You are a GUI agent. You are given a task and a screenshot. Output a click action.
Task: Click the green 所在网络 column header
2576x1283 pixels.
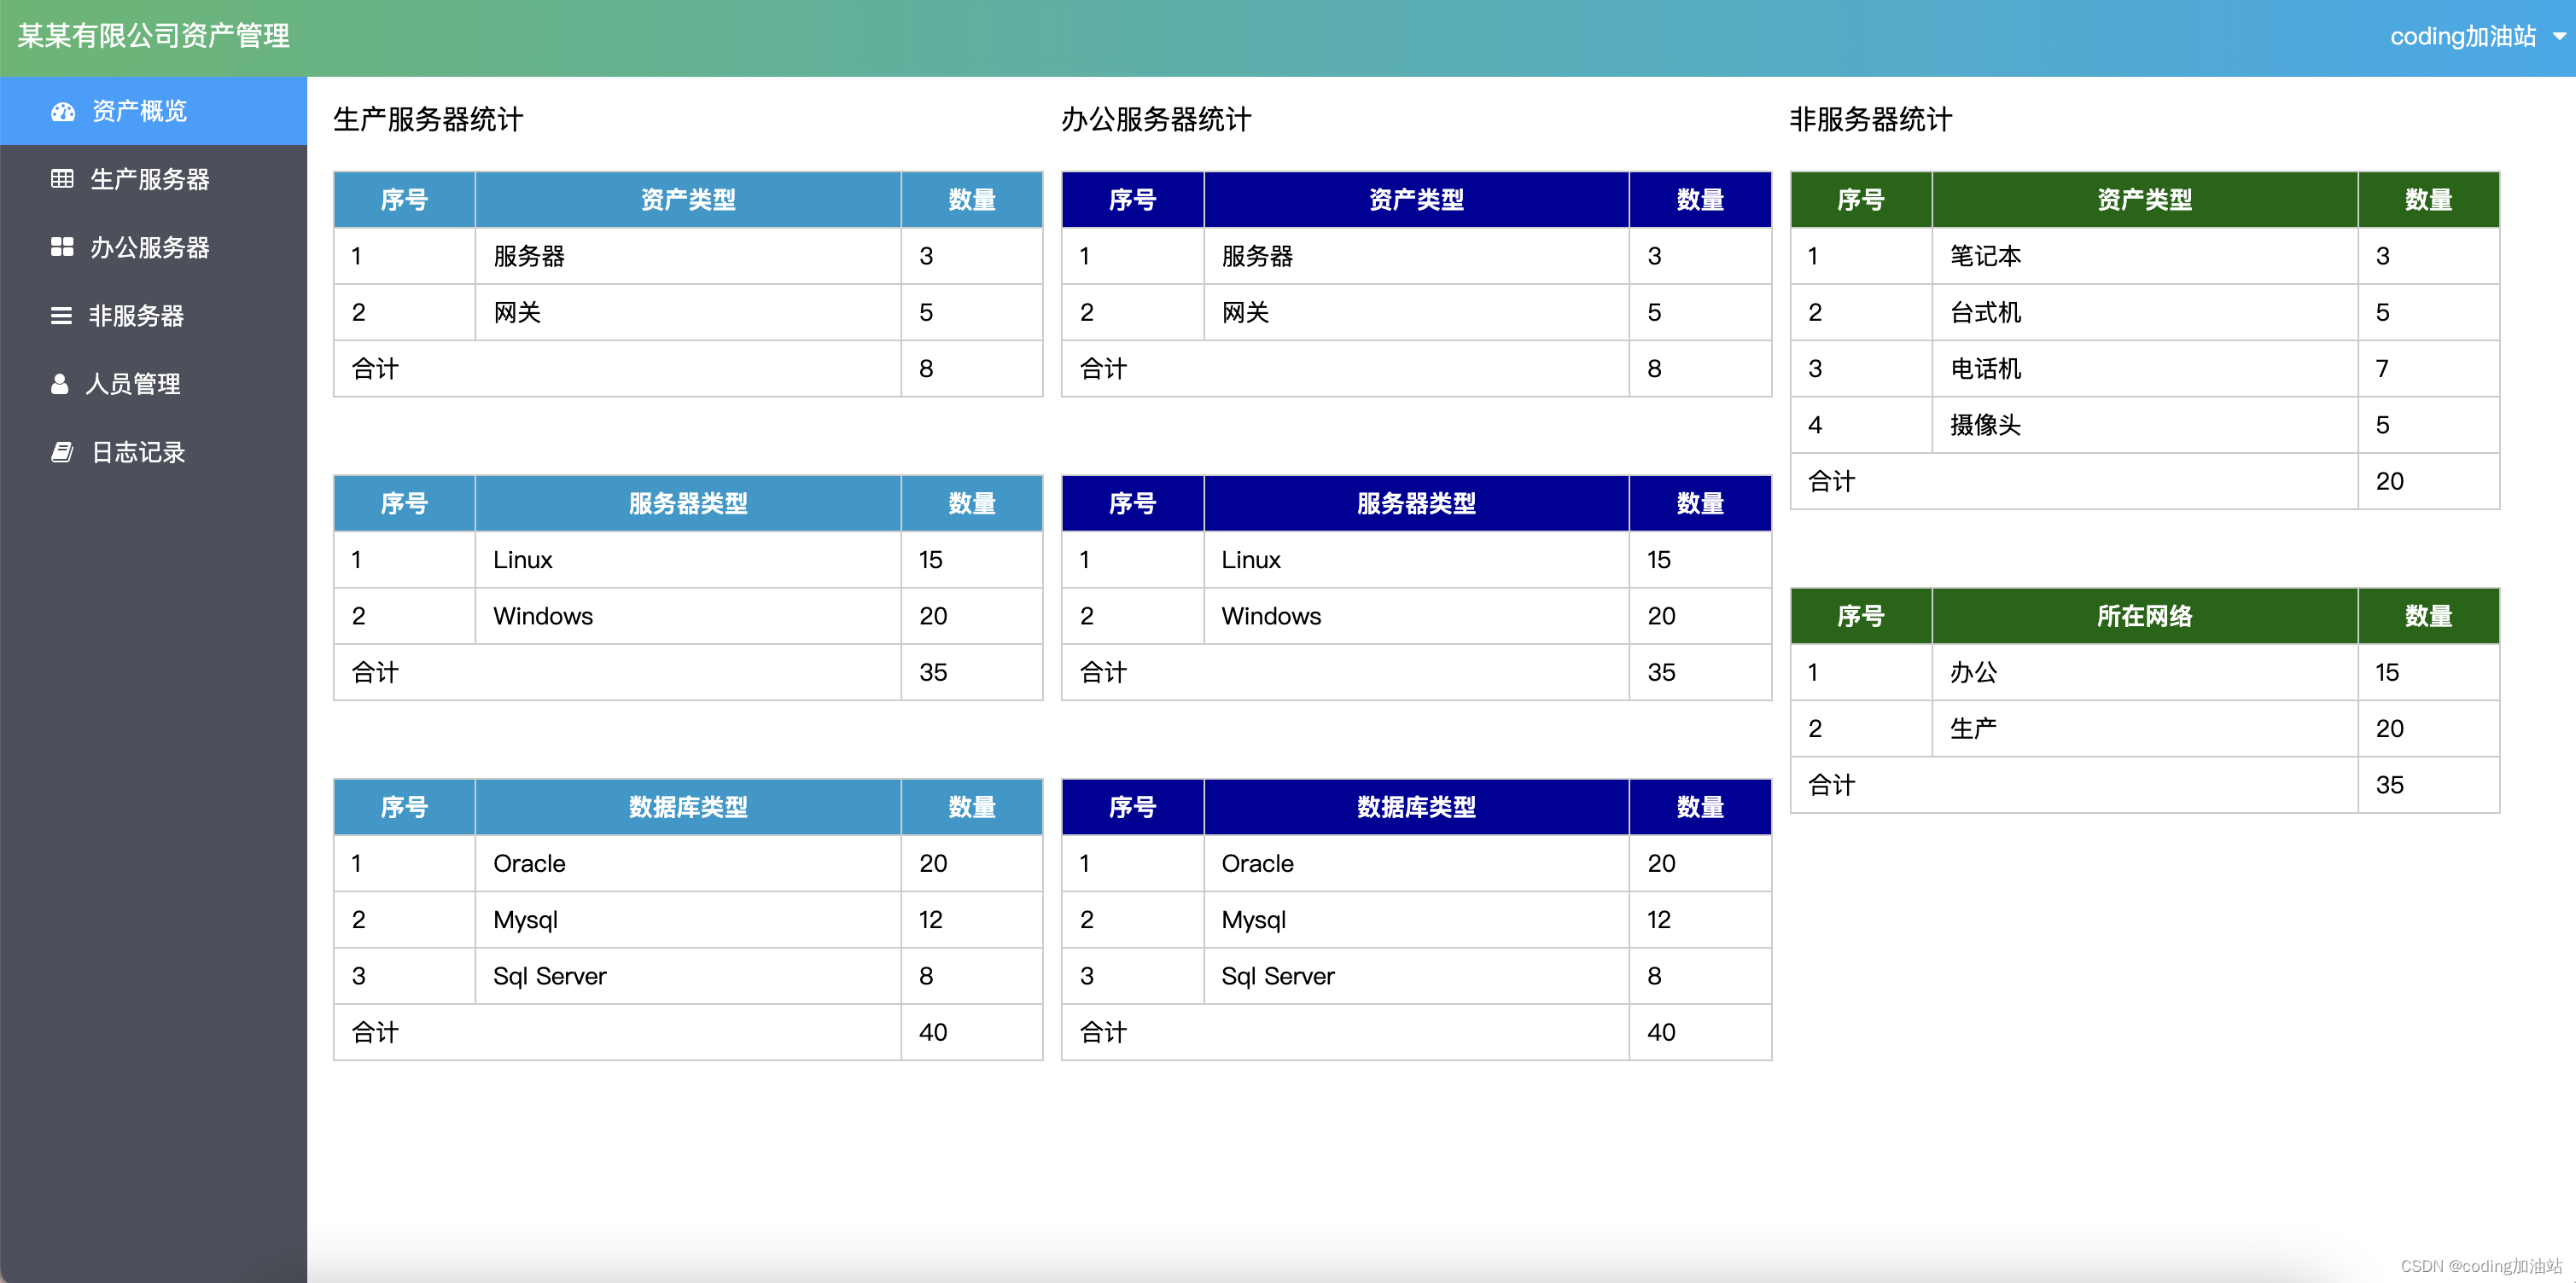tap(2144, 617)
